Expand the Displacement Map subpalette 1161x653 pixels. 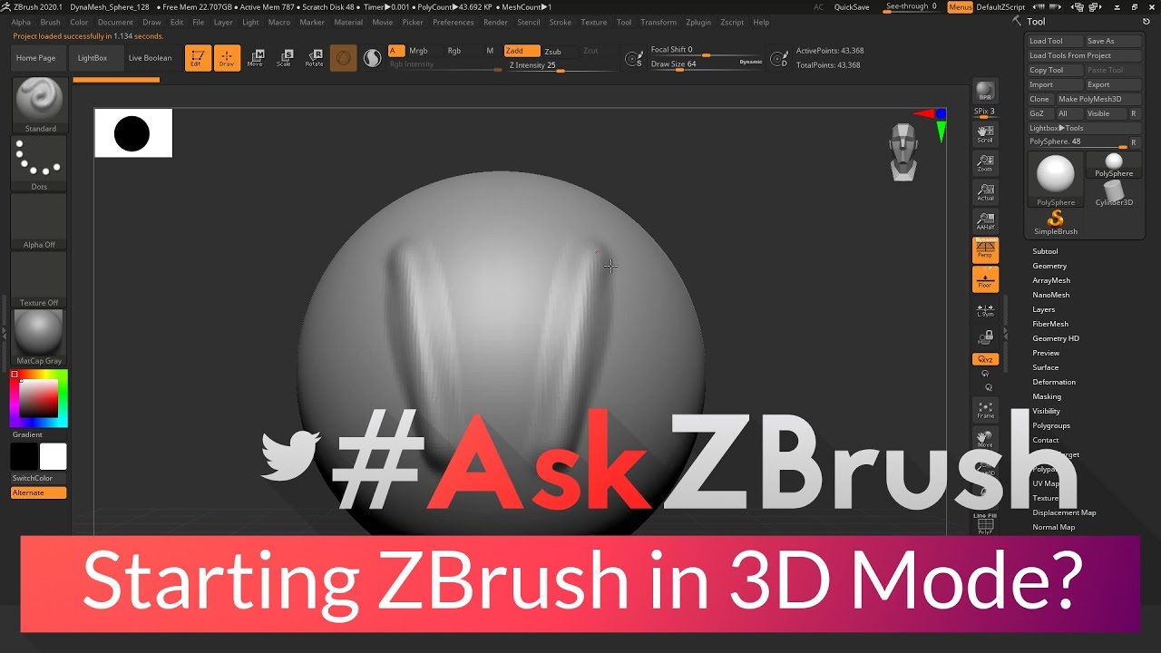point(1064,512)
